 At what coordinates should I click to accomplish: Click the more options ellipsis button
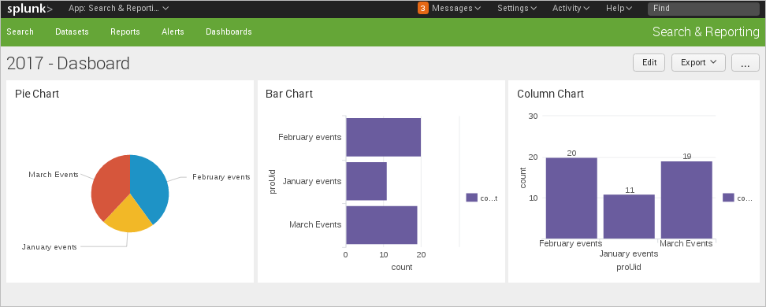coord(745,62)
